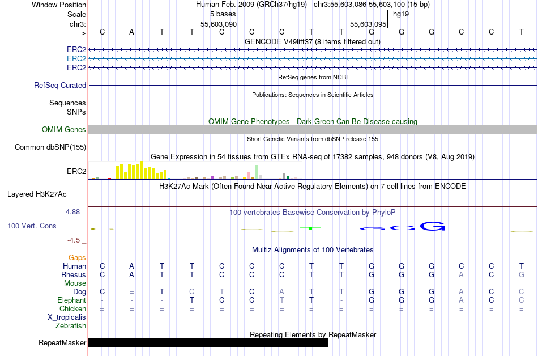Click the largest blue G in the PhyloP logo
538x356 pixels.
[x=432, y=226]
